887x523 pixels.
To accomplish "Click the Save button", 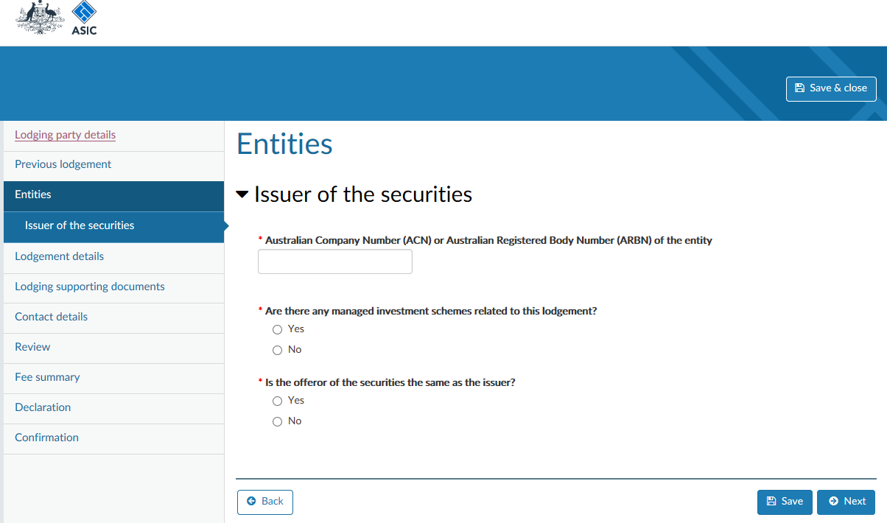I will click(x=785, y=502).
